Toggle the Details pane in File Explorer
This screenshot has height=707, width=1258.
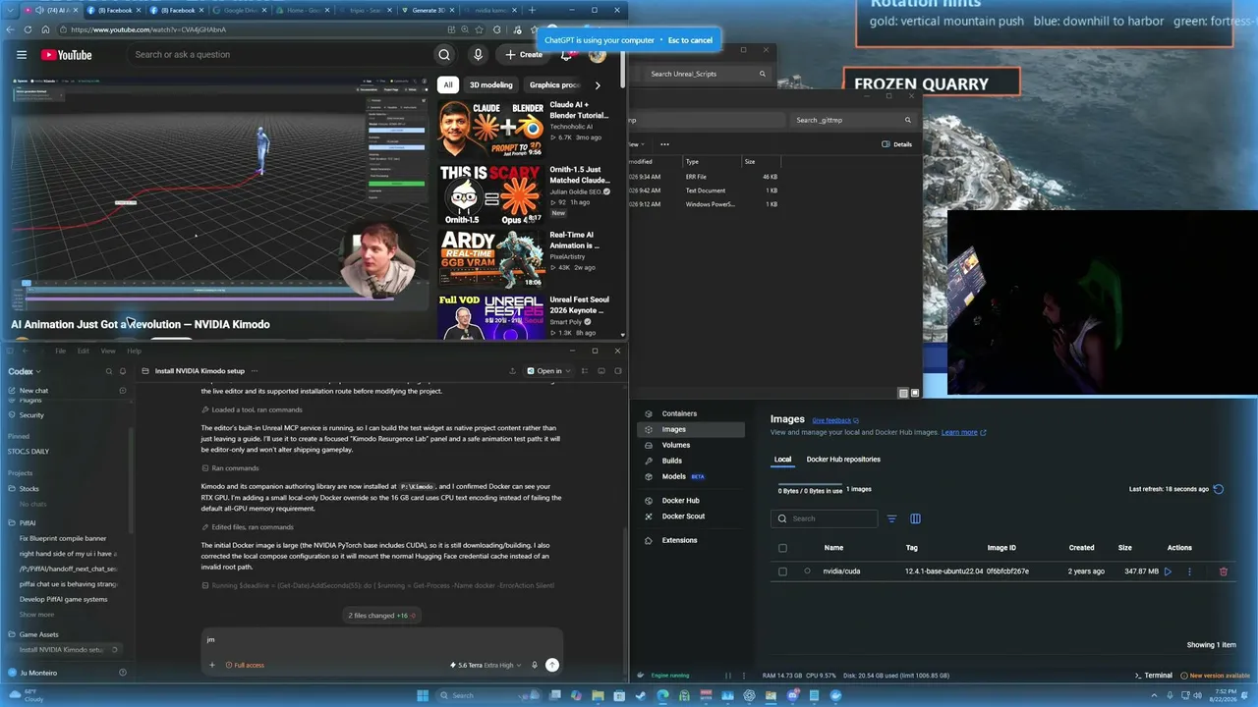pos(896,144)
